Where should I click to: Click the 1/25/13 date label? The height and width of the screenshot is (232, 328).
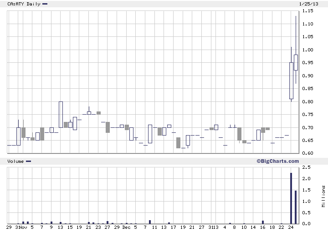pyautogui.click(x=309, y=4)
